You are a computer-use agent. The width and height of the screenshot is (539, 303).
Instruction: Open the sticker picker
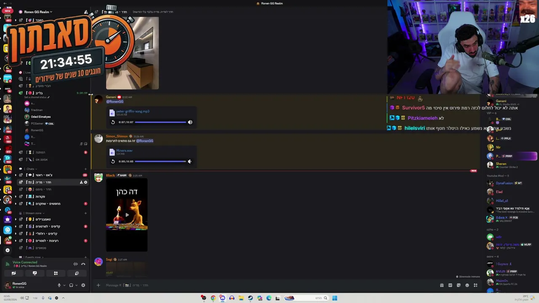(x=459, y=285)
